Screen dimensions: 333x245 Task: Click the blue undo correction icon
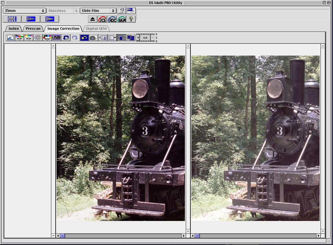pos(65,38)
